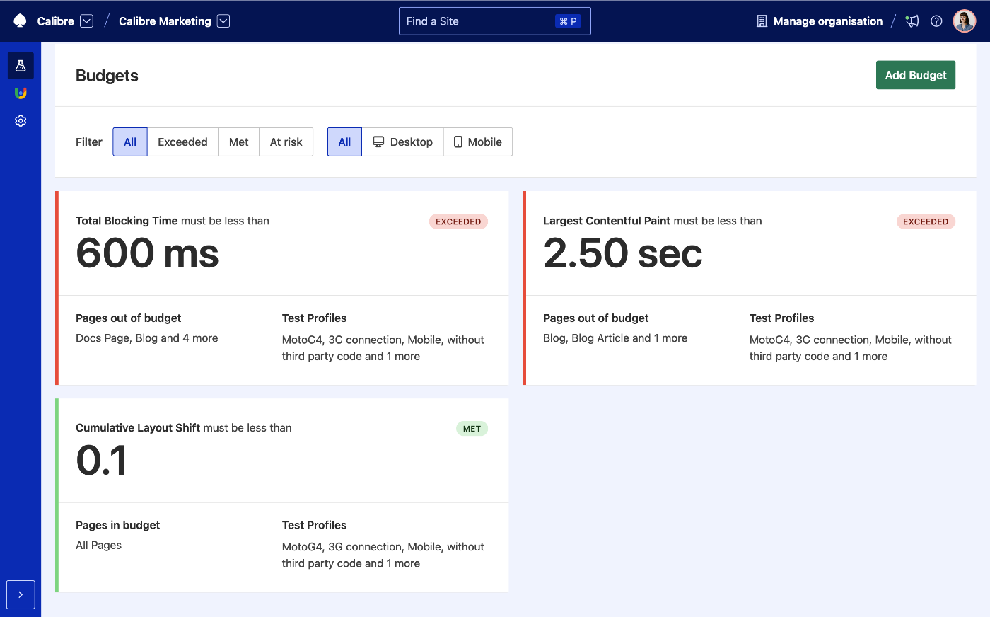This screenshot has height=617, width=990.
Task: Select the Desktop device filter tab
Action: click(402, 142)
